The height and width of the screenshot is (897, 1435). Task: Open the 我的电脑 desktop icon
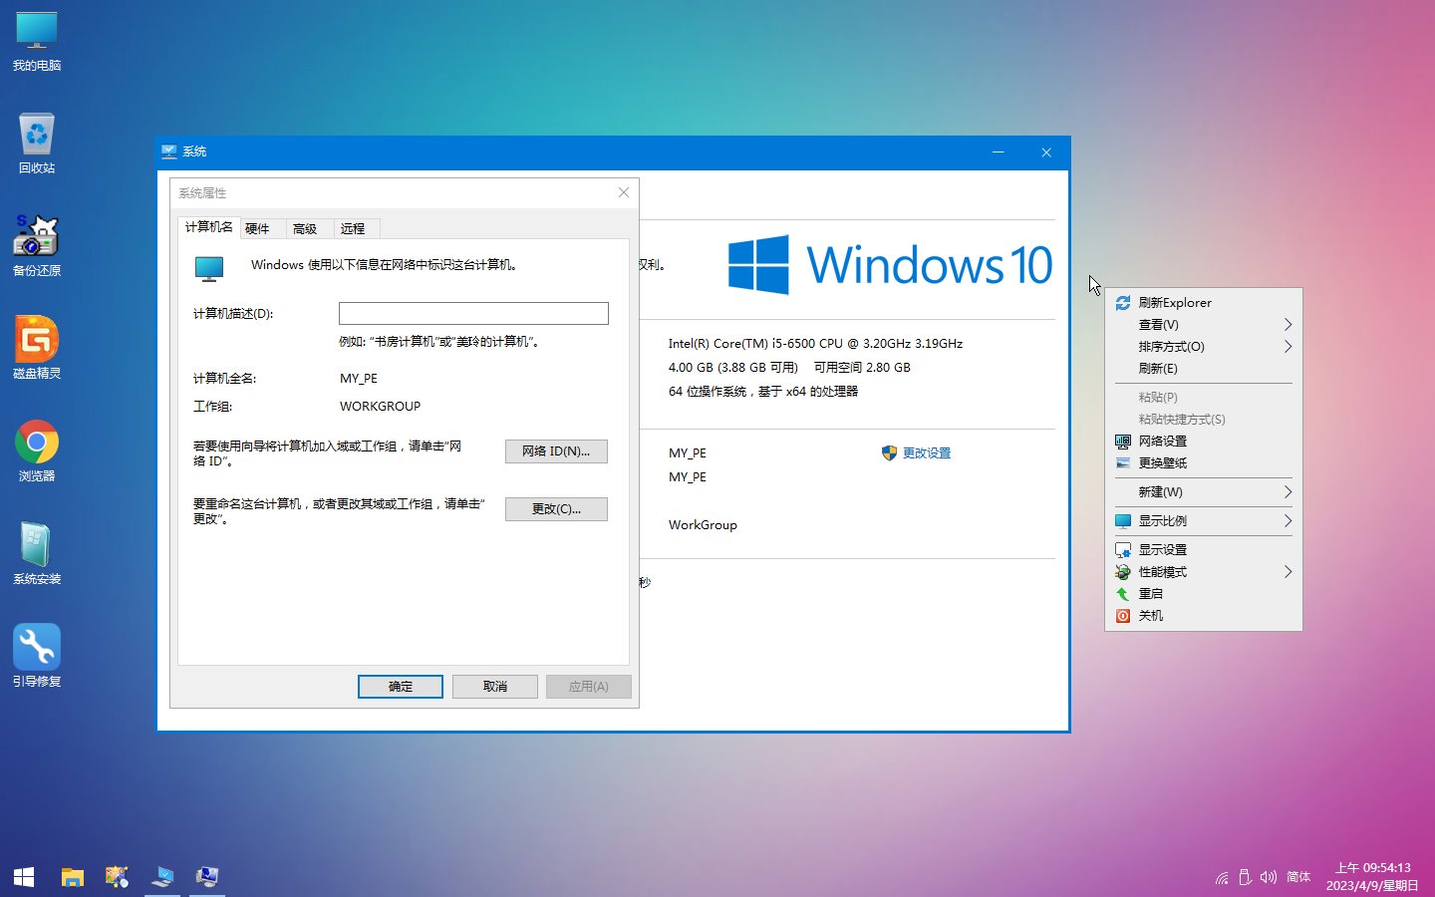pyautogui.click(x=37, y=42)
